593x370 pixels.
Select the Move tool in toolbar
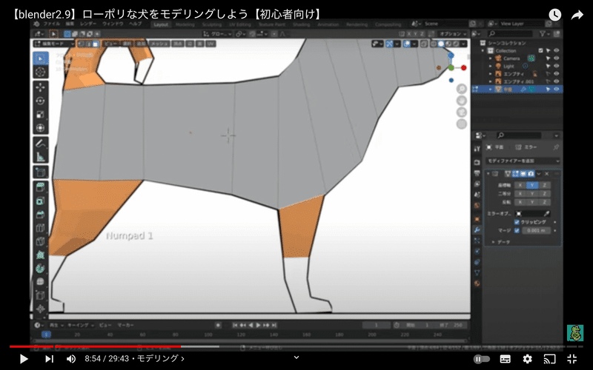pos(41,87)
